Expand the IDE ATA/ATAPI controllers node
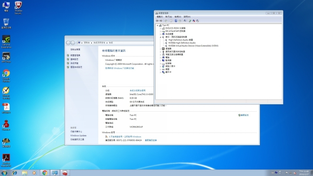The width and height of the screenshot is (313, 176). click(160, 31)
